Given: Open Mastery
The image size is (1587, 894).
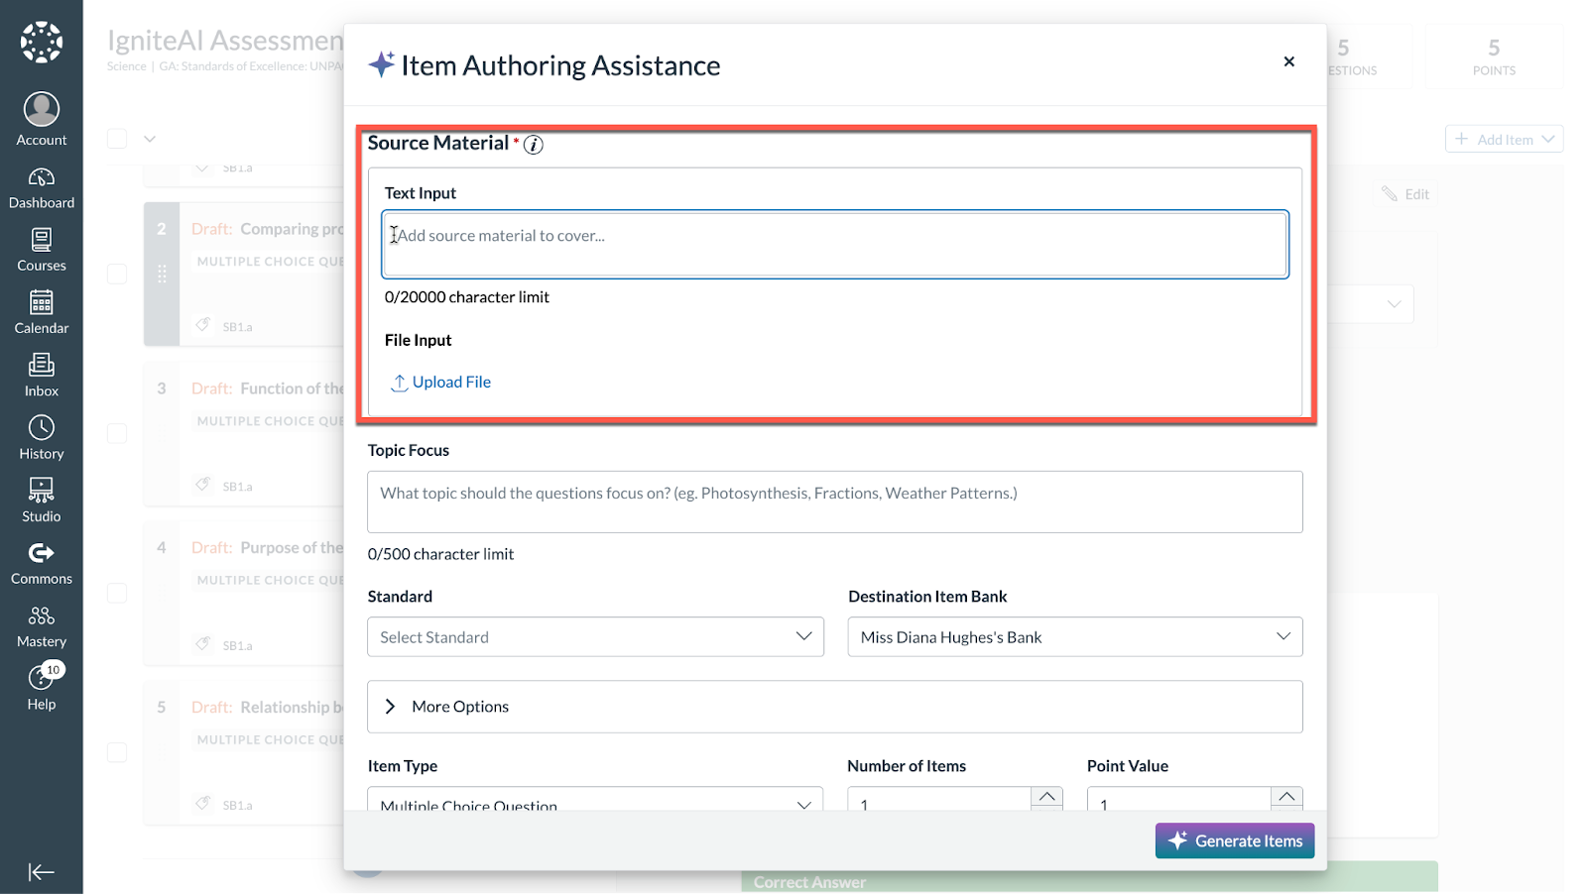Looking at the screenshot, I should (42, 626).
